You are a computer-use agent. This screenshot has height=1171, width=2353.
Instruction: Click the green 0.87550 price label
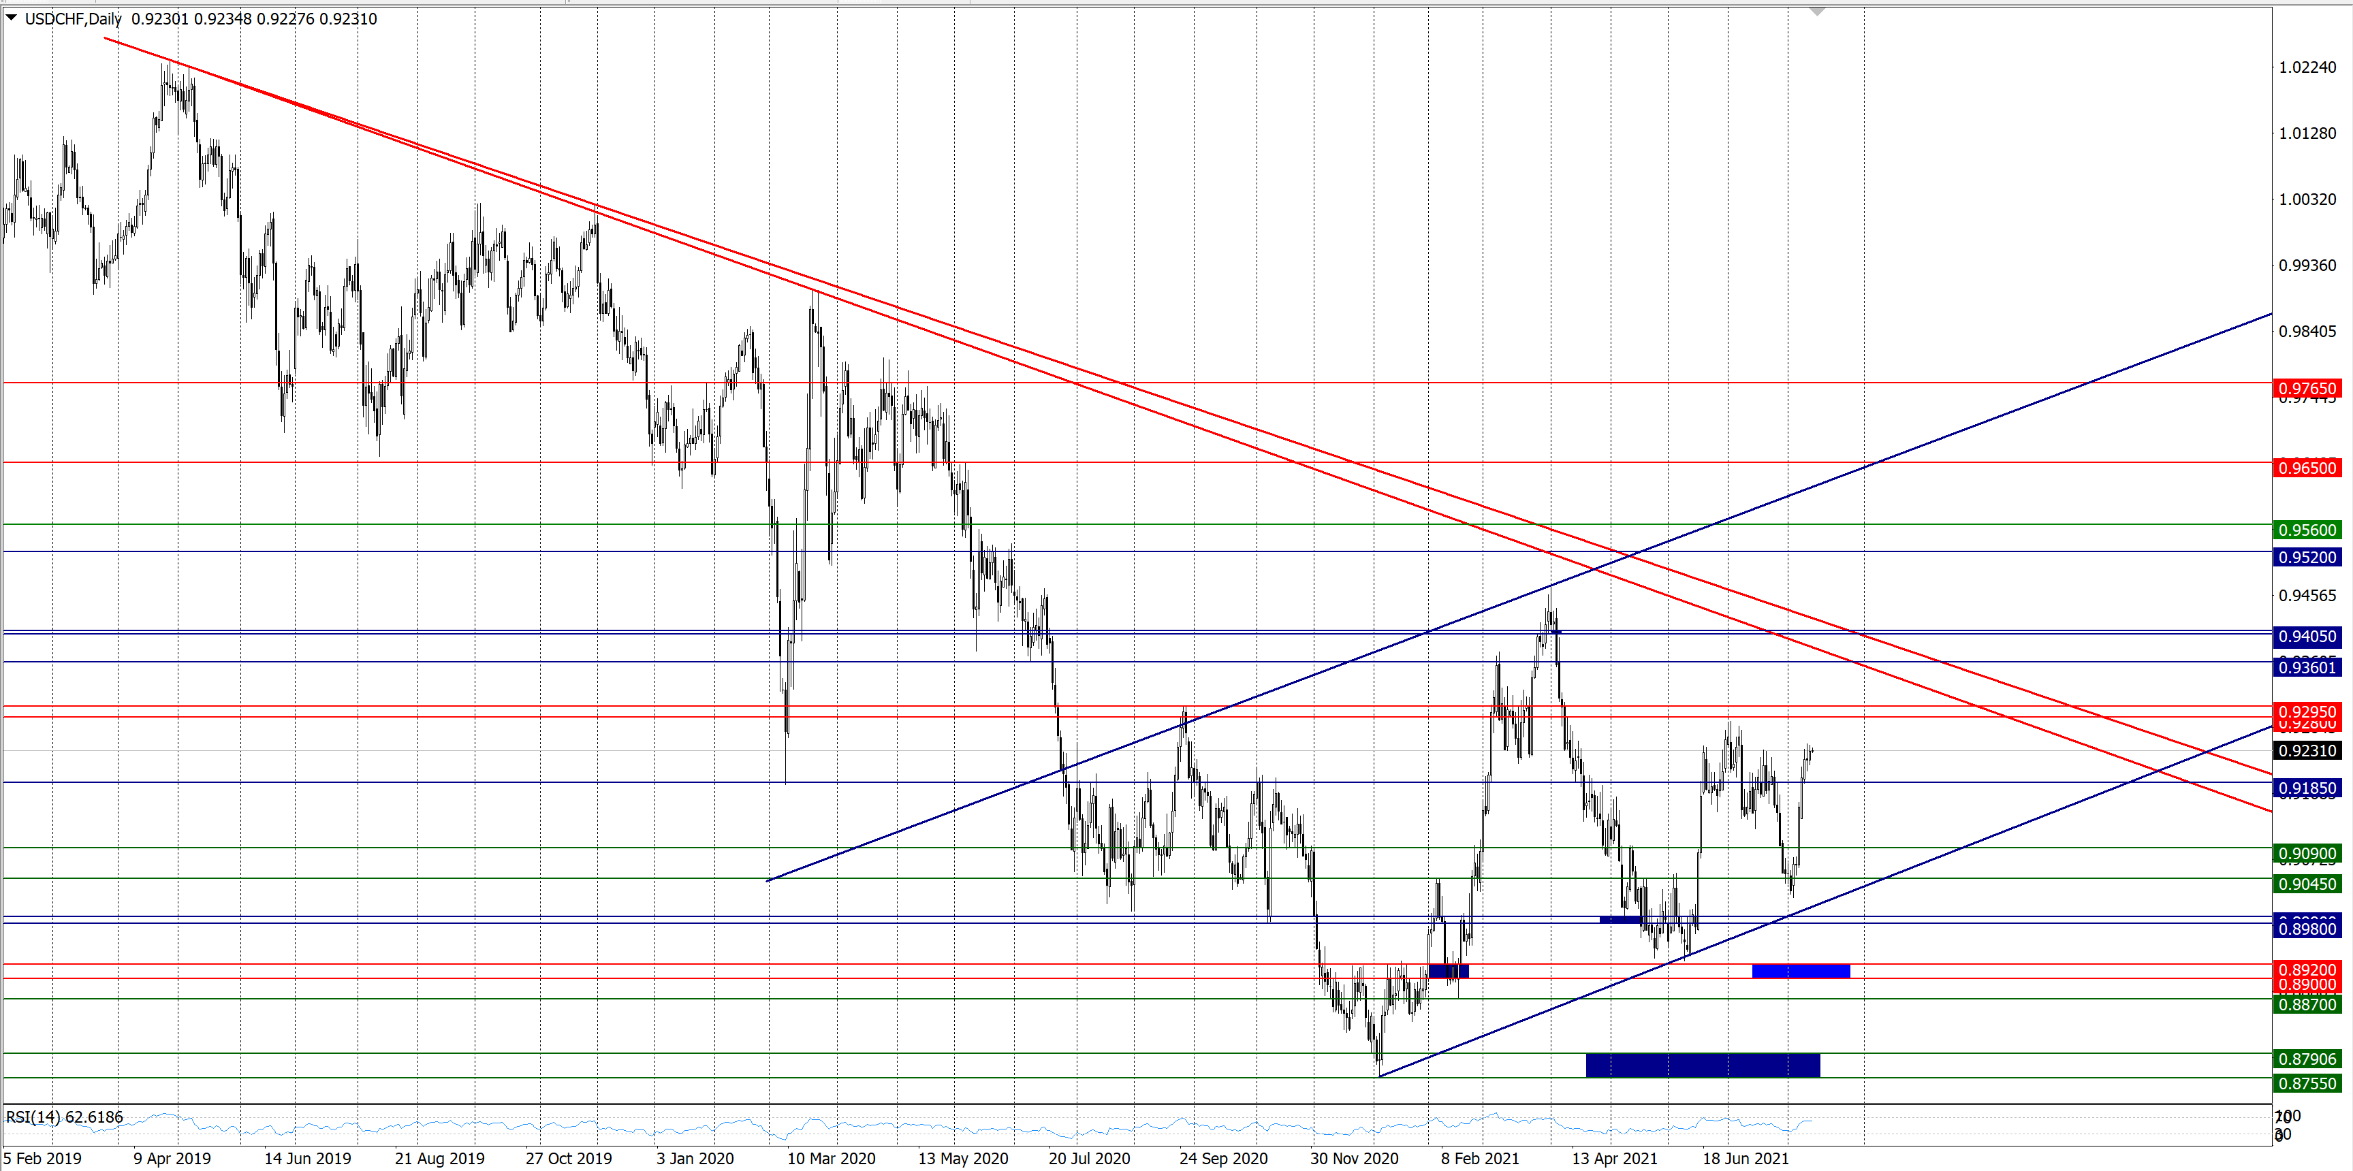coord(2307,1085)
